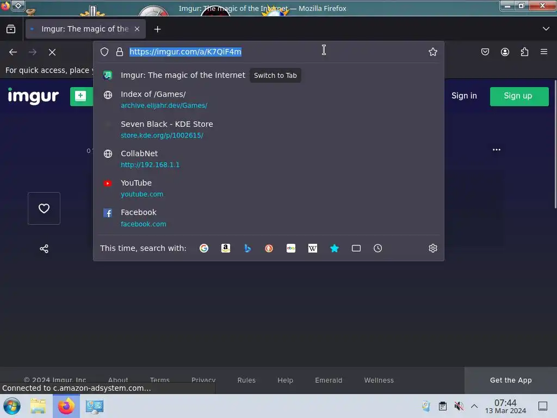Search this time with DuckDuckGo
The image size is (557, 418).
pyautogui.click(x=269, y=248)
